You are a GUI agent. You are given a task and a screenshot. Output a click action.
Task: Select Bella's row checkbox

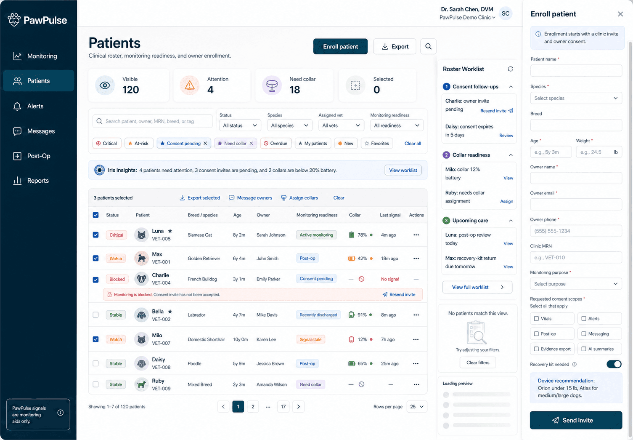pos(95,315)
